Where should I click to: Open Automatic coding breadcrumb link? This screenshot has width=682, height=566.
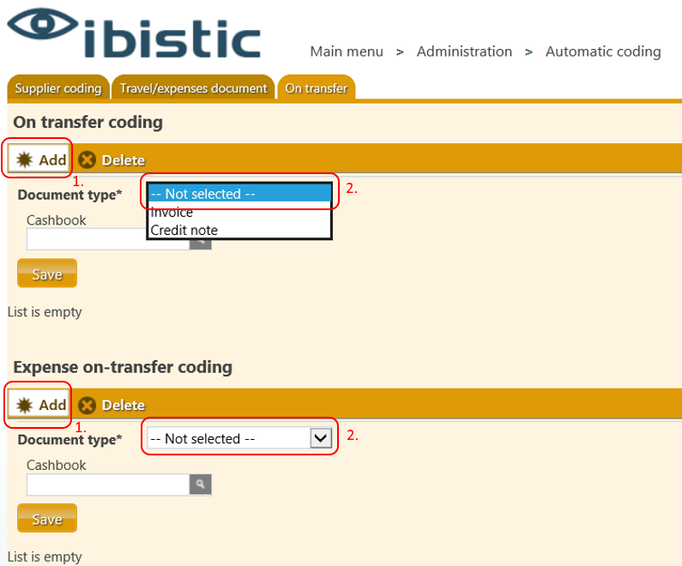pos(603,51)
